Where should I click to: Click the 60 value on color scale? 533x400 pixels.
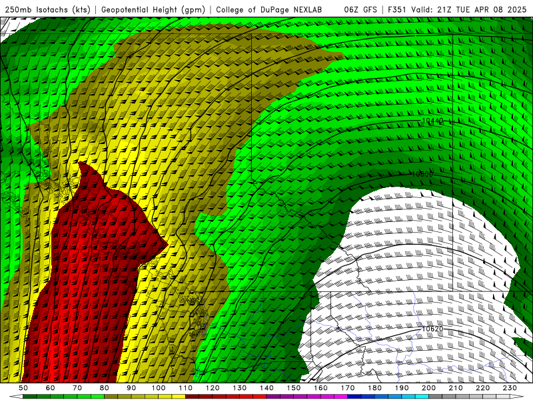point(50,388)
